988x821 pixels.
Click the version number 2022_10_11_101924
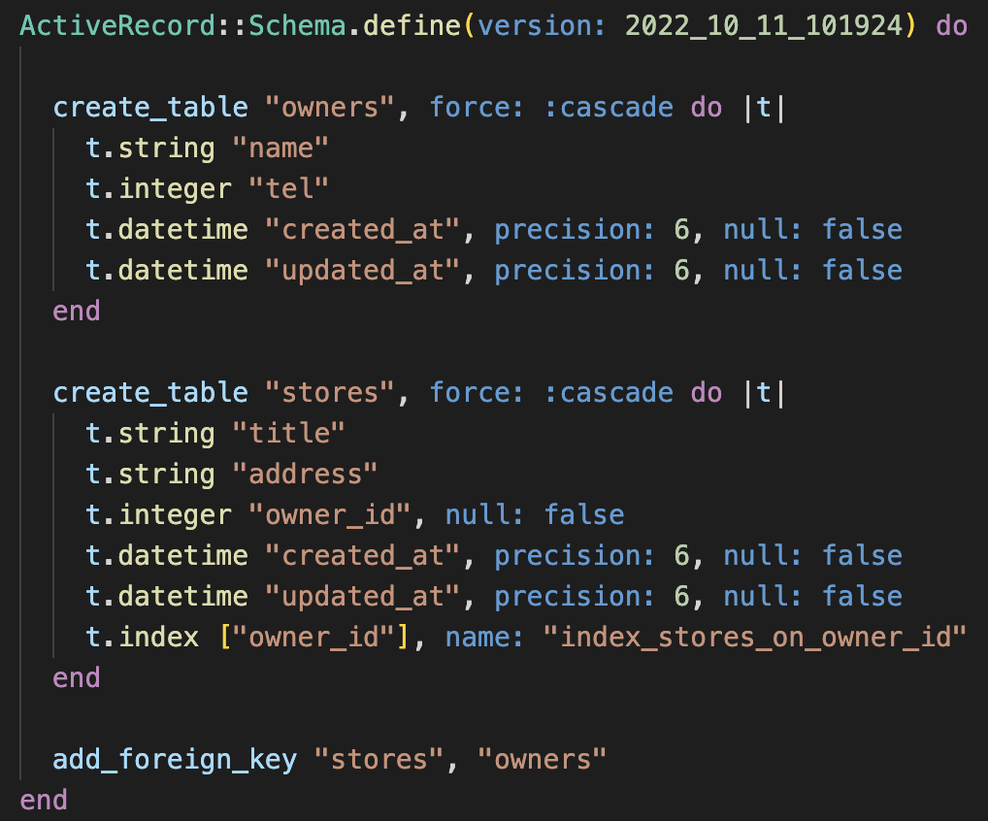[x=764, y=26]
